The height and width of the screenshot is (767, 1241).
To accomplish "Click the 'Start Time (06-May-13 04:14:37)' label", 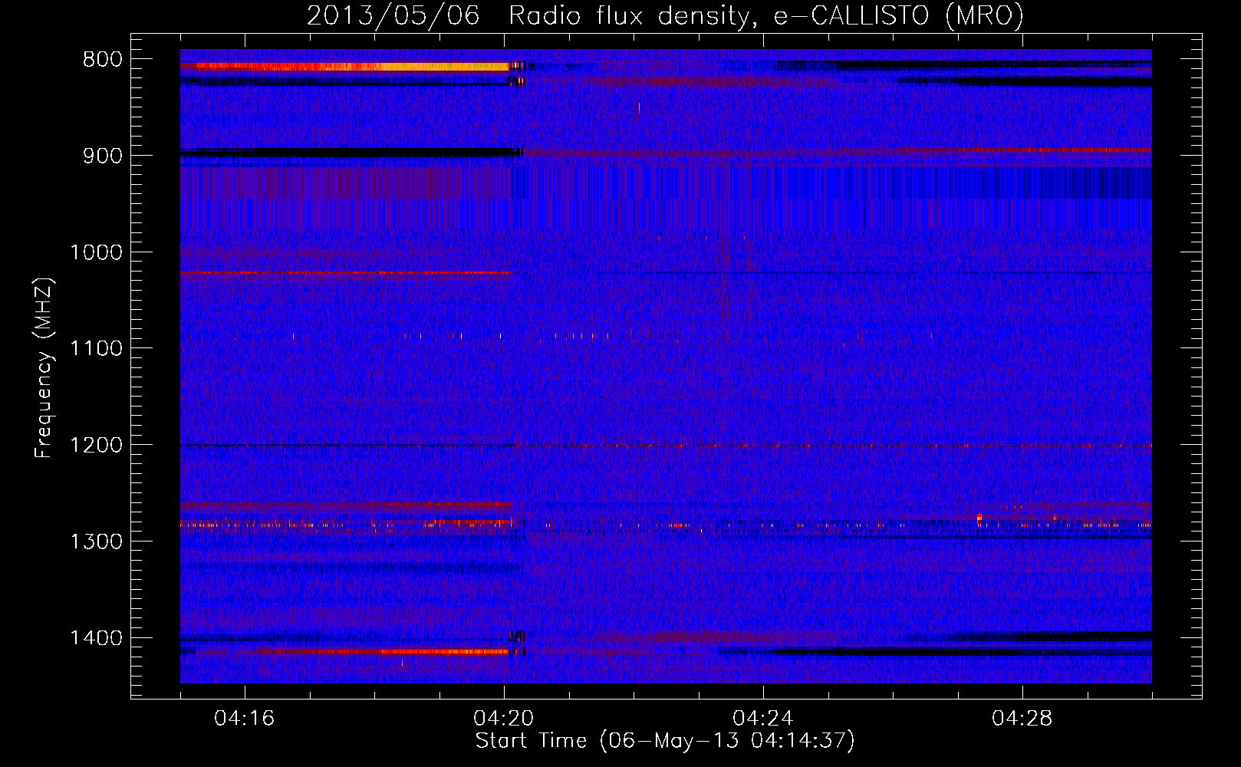I will [x=665, y=741].
